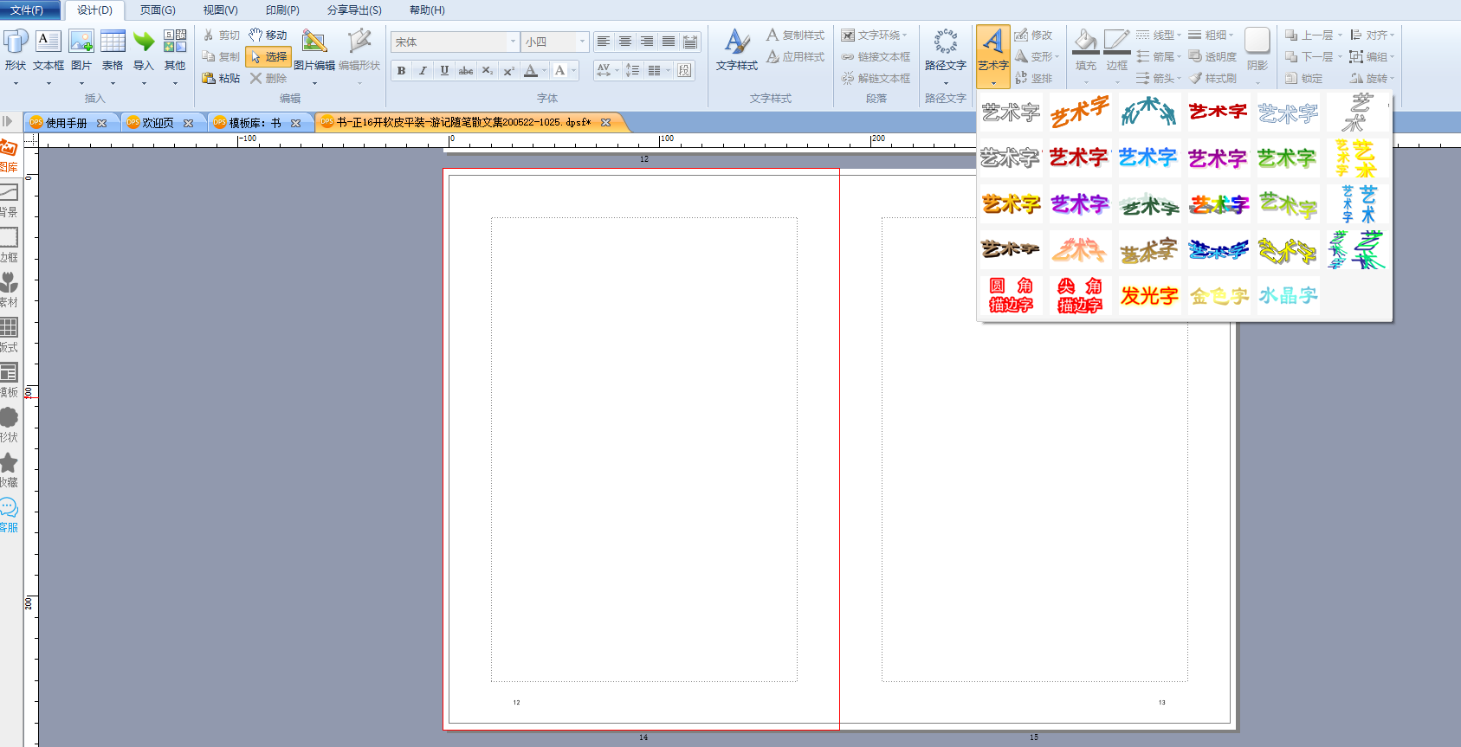Open the 对齐 align dropdown
The height and width of the screenshot is (747, 1461).
click(1373, 35)
